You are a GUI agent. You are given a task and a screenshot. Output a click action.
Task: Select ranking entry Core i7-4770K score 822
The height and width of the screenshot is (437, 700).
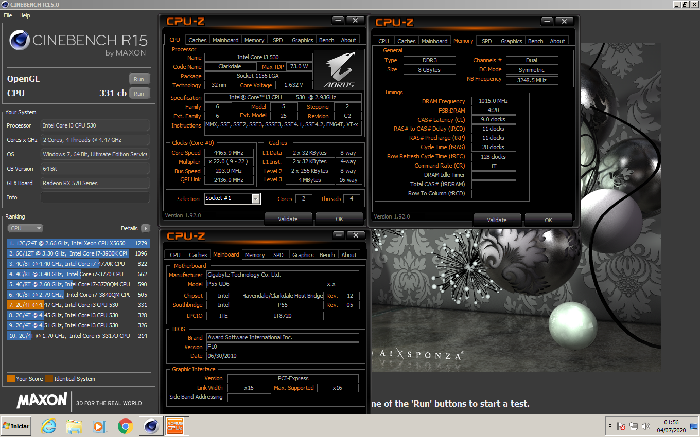[78, 264]
